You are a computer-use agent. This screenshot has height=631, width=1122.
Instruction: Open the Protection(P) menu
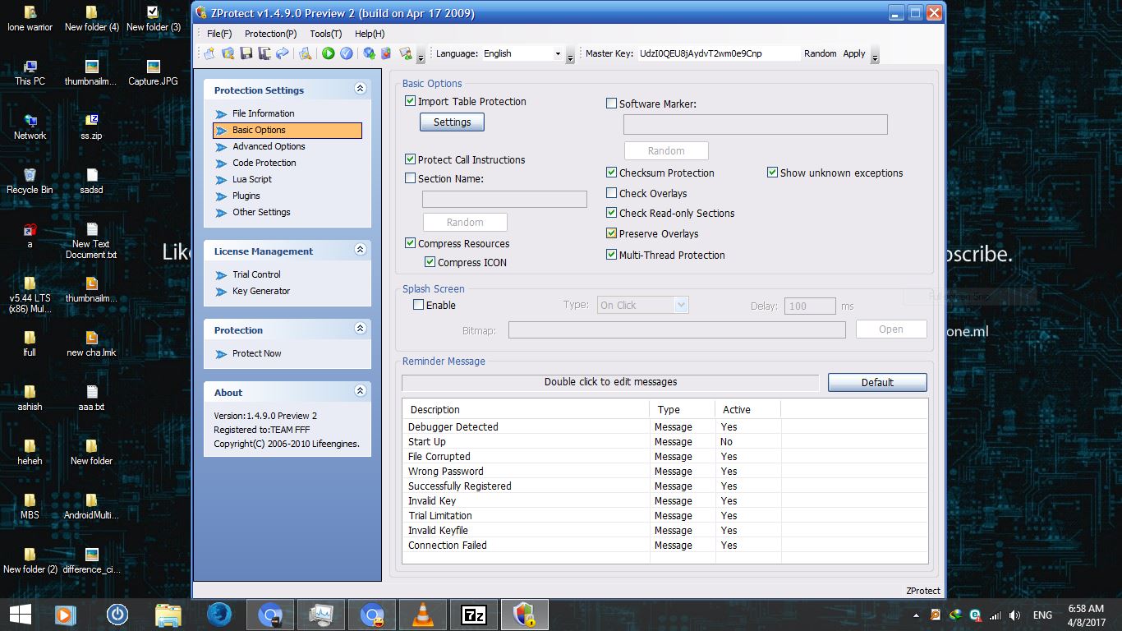pos(271,34)
